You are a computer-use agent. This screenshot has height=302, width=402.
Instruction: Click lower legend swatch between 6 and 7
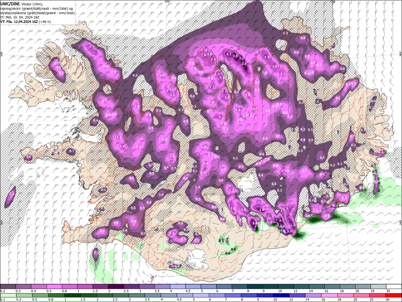[217, 295]
